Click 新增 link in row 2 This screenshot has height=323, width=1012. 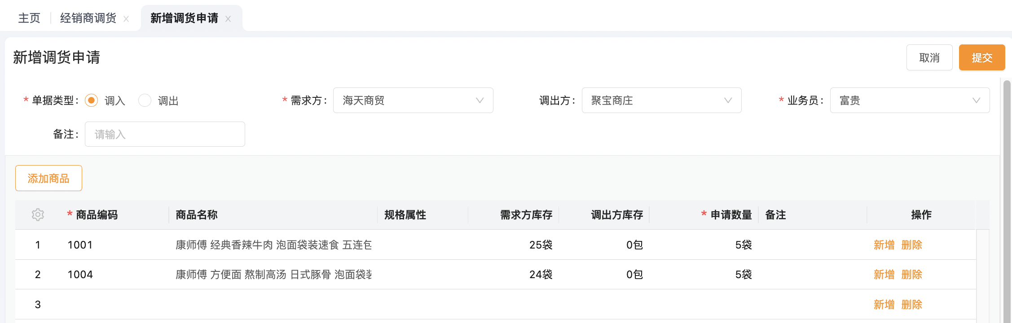pyautogui.click(x=884, y=275)
